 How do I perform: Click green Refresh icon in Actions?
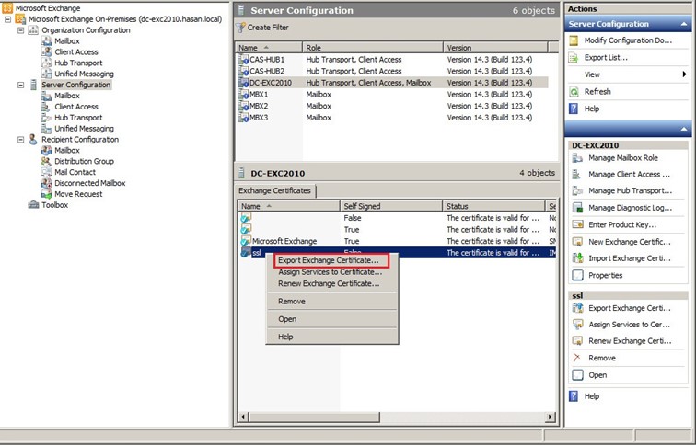574,92
